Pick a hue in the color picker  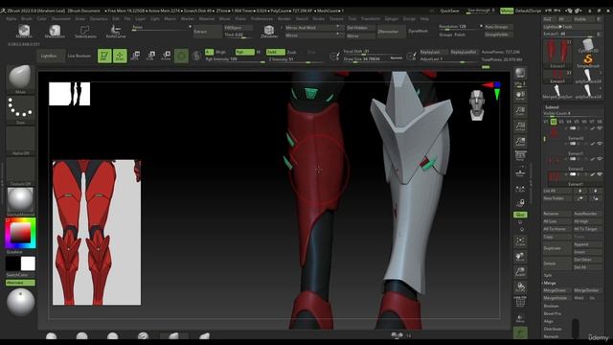coord(20,233)
